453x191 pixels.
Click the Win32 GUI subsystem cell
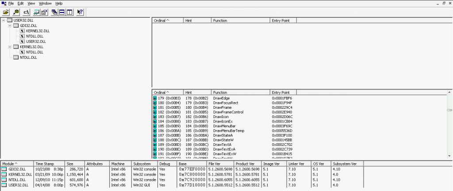[141, 185]
